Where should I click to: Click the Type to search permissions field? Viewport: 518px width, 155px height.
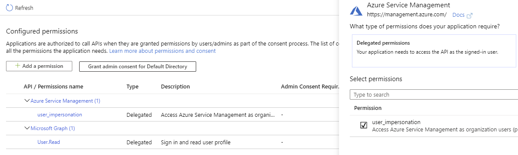pos(434,94)
